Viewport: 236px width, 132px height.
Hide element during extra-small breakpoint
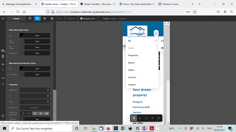(x=23, y=113)
